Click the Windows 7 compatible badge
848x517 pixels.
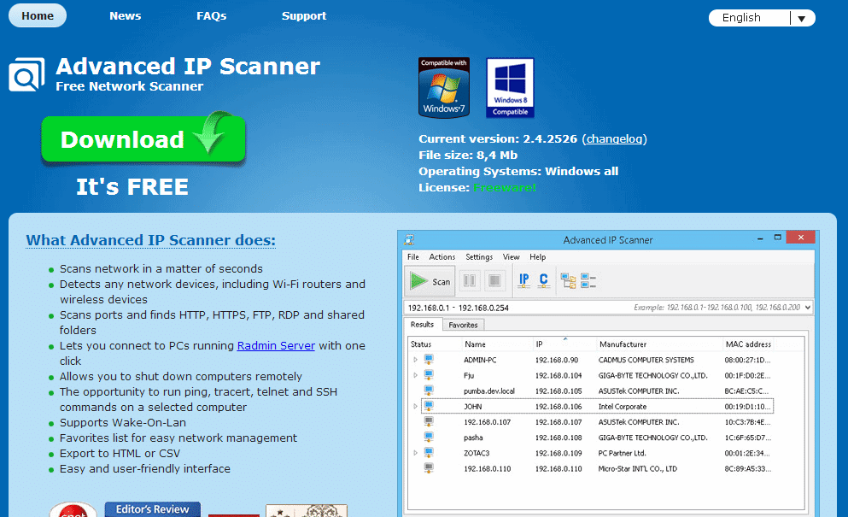pos(444,88)
